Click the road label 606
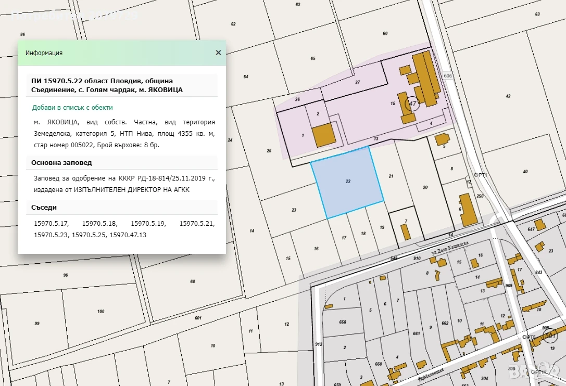 point(448,76)
